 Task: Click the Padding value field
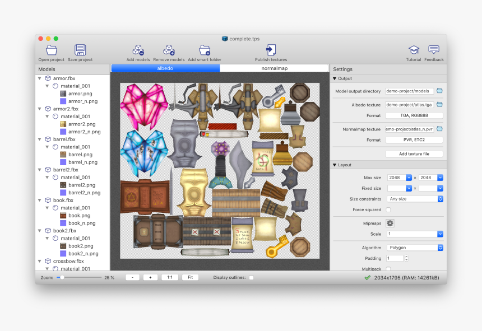click(395, 258)
